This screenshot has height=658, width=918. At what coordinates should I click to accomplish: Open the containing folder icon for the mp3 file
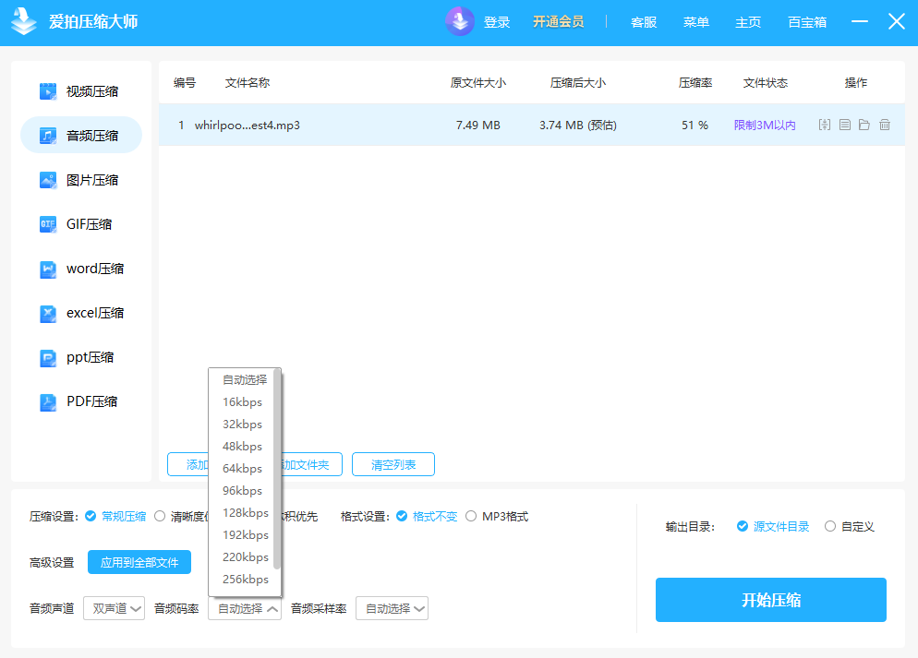pos(864,124)
